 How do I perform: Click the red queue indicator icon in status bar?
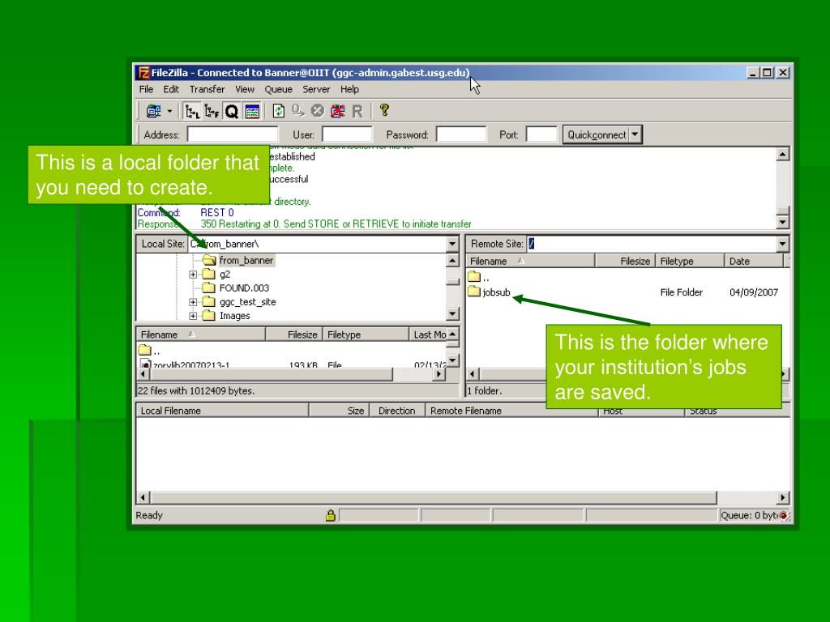click(x=784, y=515)
